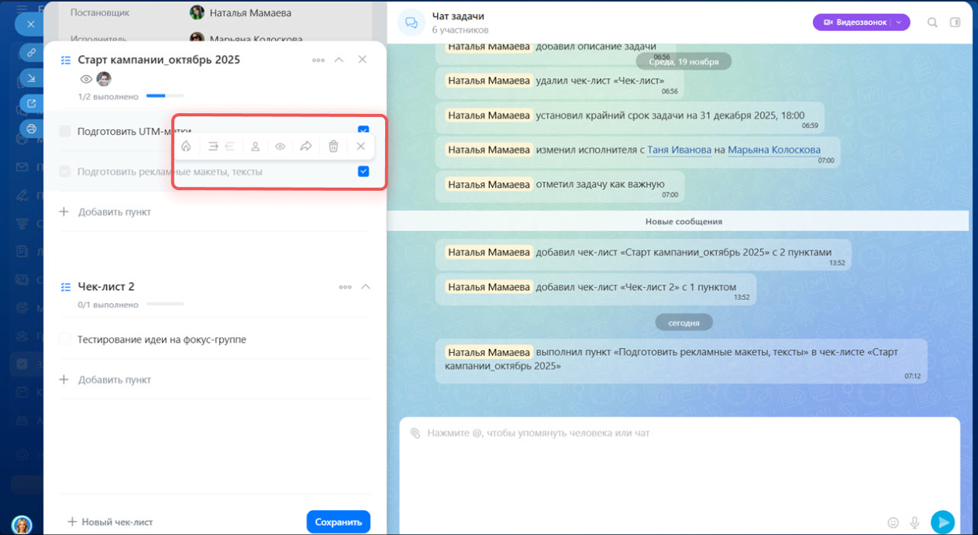This screenshot has width=978, height=535.
Task: Click the trash icon in item toolbar
Action: click(333, 147)
